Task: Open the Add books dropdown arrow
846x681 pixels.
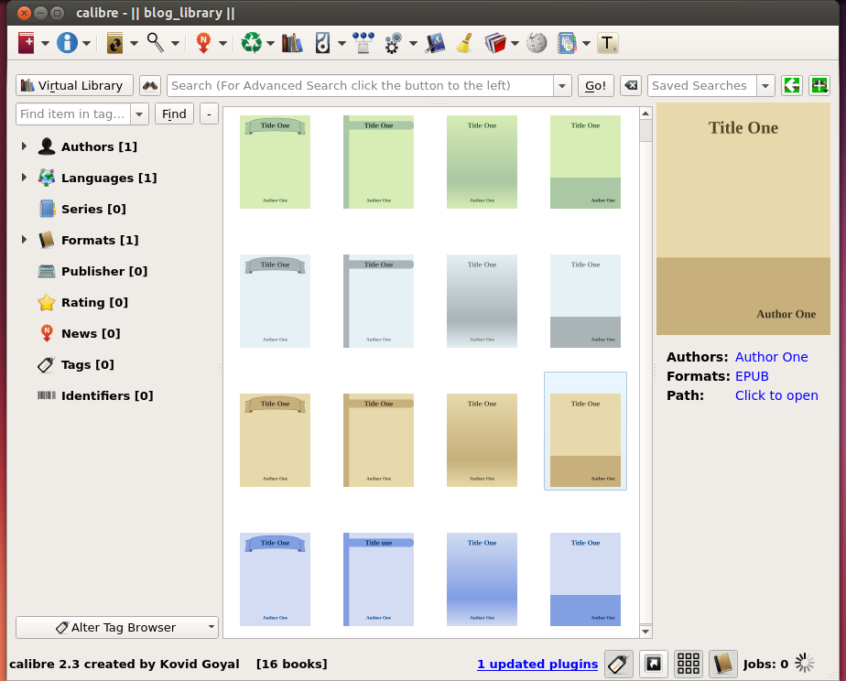Action: [46, 44]
